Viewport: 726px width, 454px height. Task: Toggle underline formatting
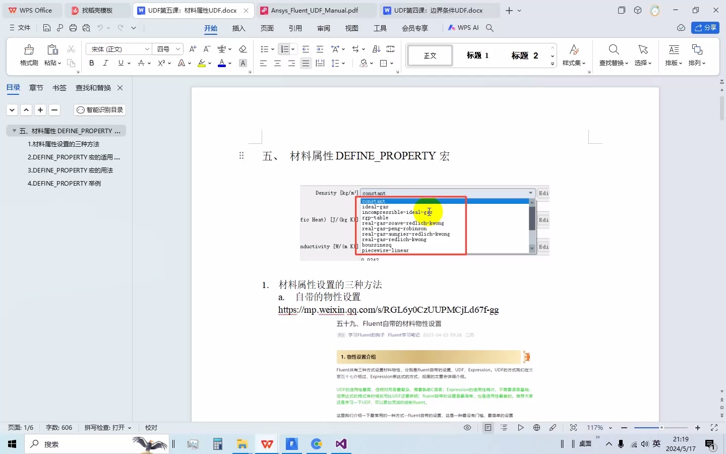tap(119, 63)
